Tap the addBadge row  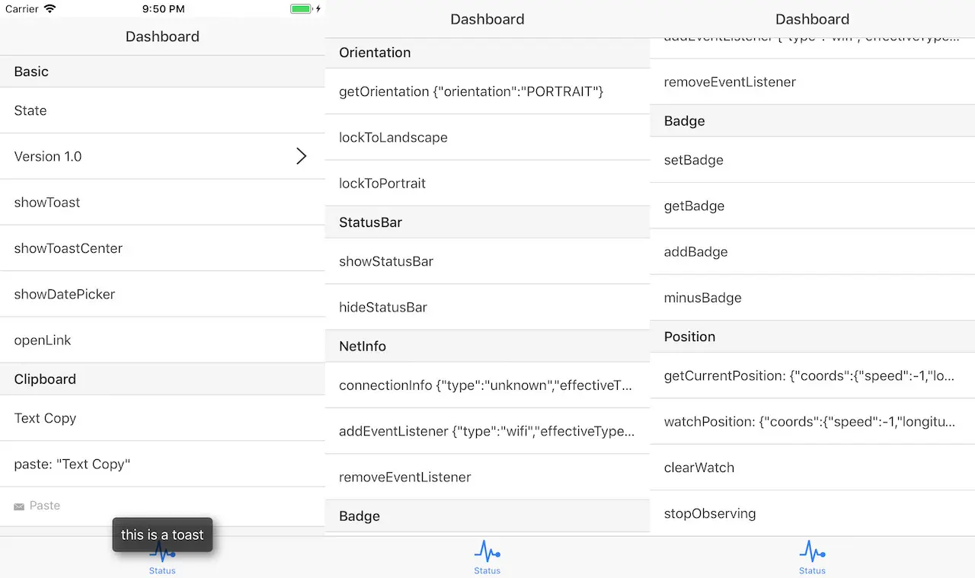click(x=812, y=251)
